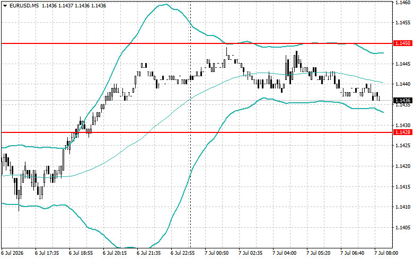
Task: Click the 6 Jul 22:55 time label
Action: pyautogui.click(x=183, y=253)
